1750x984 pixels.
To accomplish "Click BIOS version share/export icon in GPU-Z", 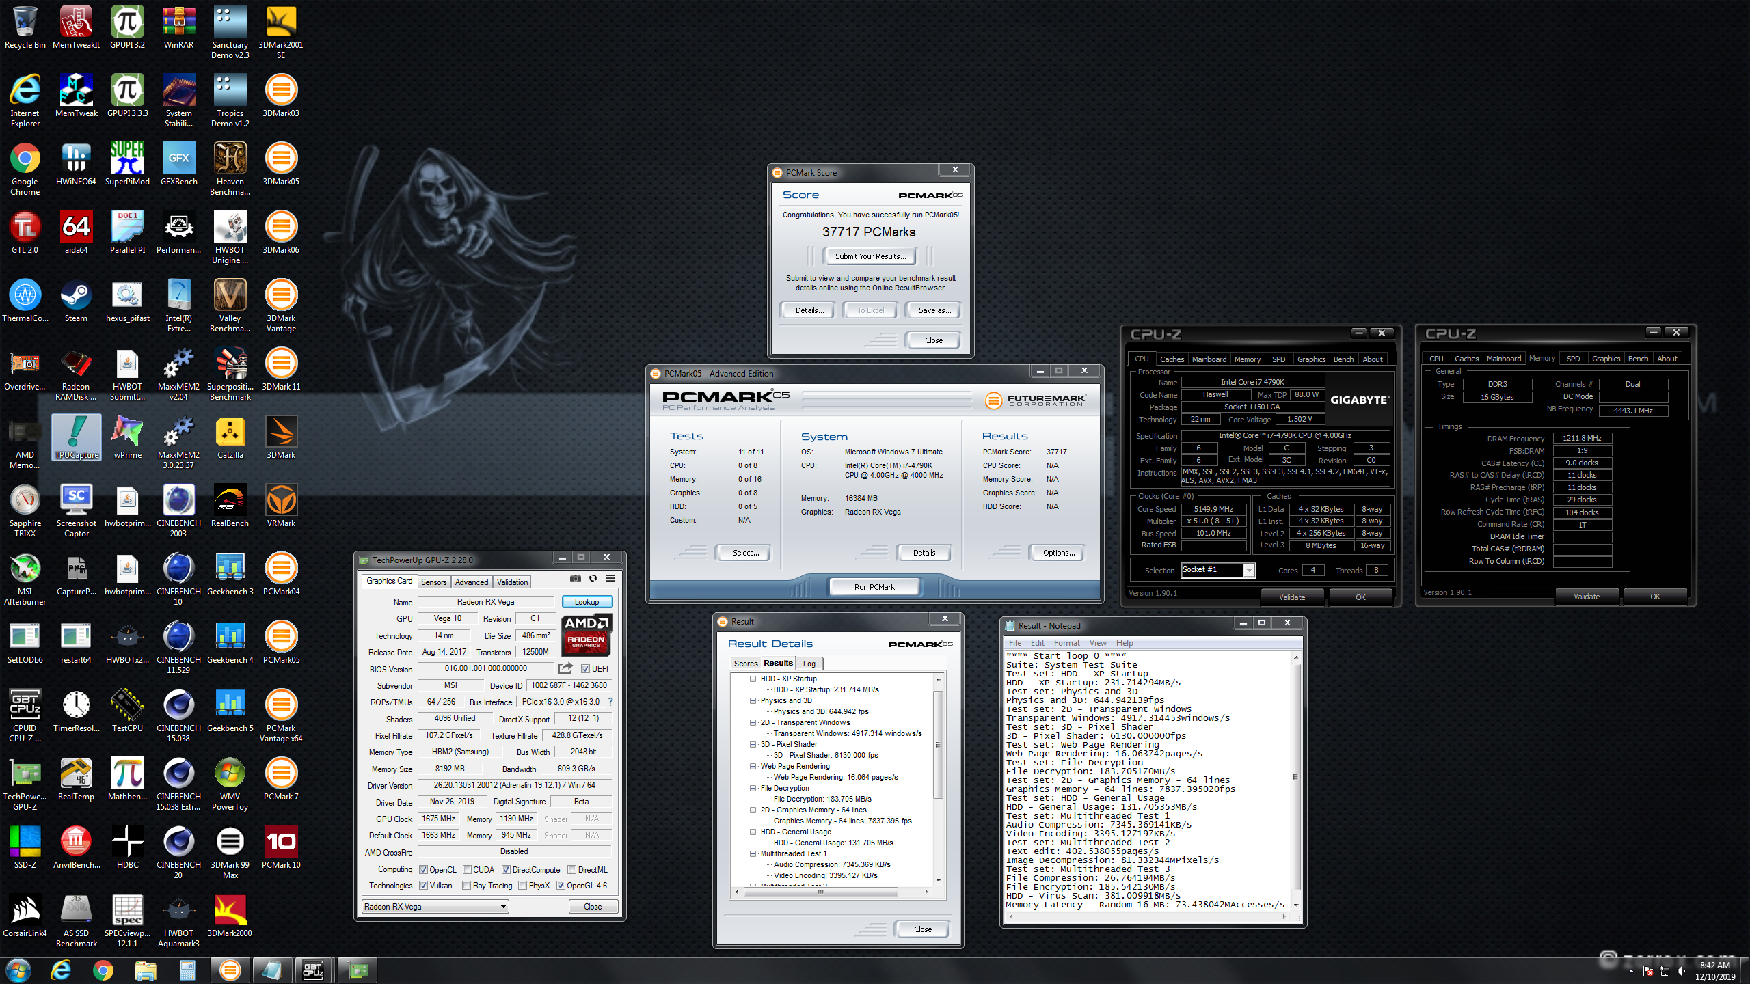I will click(x=565, y=668).
